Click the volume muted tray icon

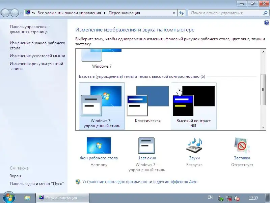point(237,198)
